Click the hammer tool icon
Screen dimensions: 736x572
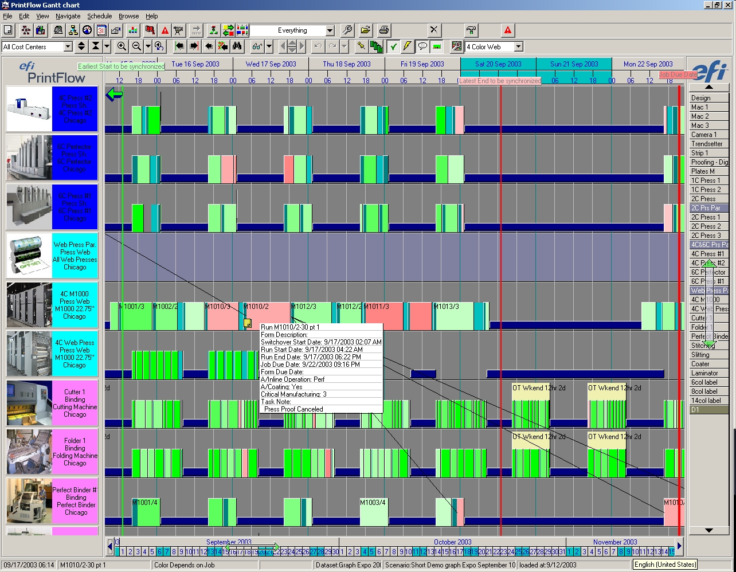(x=471, y=30)
